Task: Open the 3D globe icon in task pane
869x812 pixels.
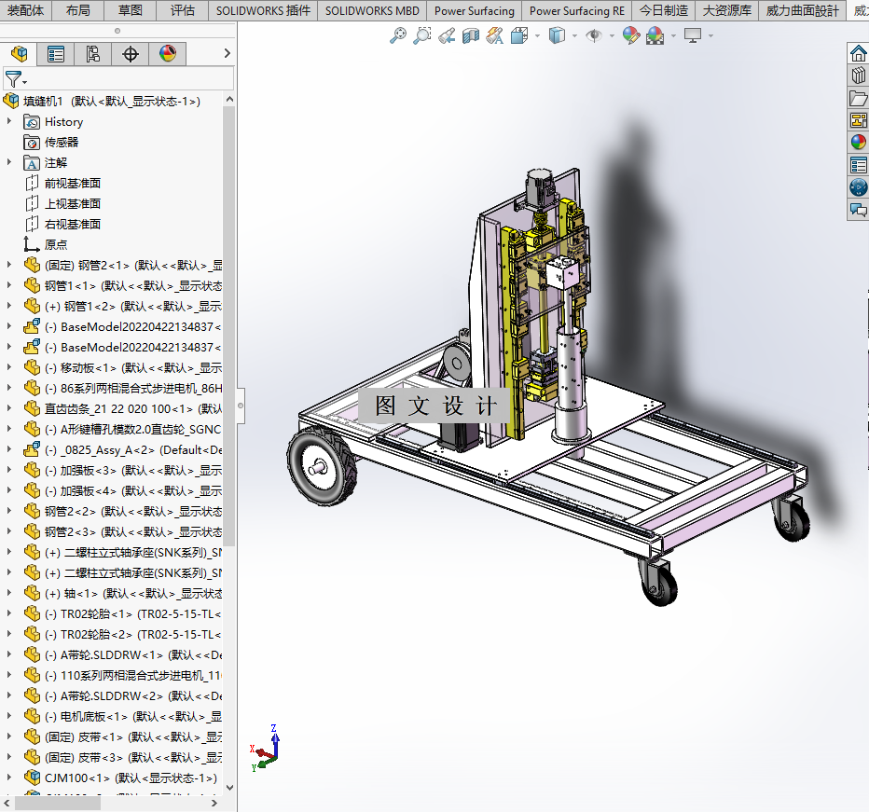Action: click(x=858, y=186)
